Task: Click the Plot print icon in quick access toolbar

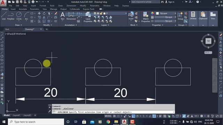Action: click(33, 2)
